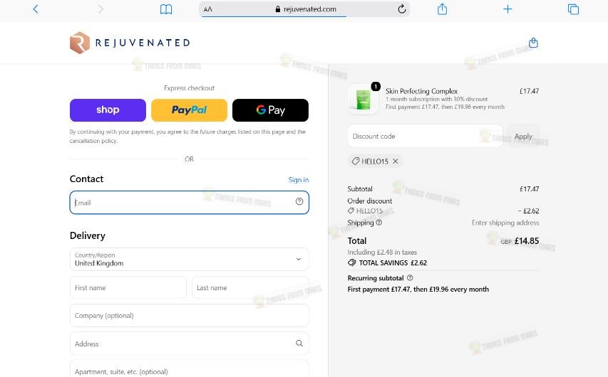This screenshot has height=377, width=608.
Task: Click the Discount code input
Action: [426, 137]
